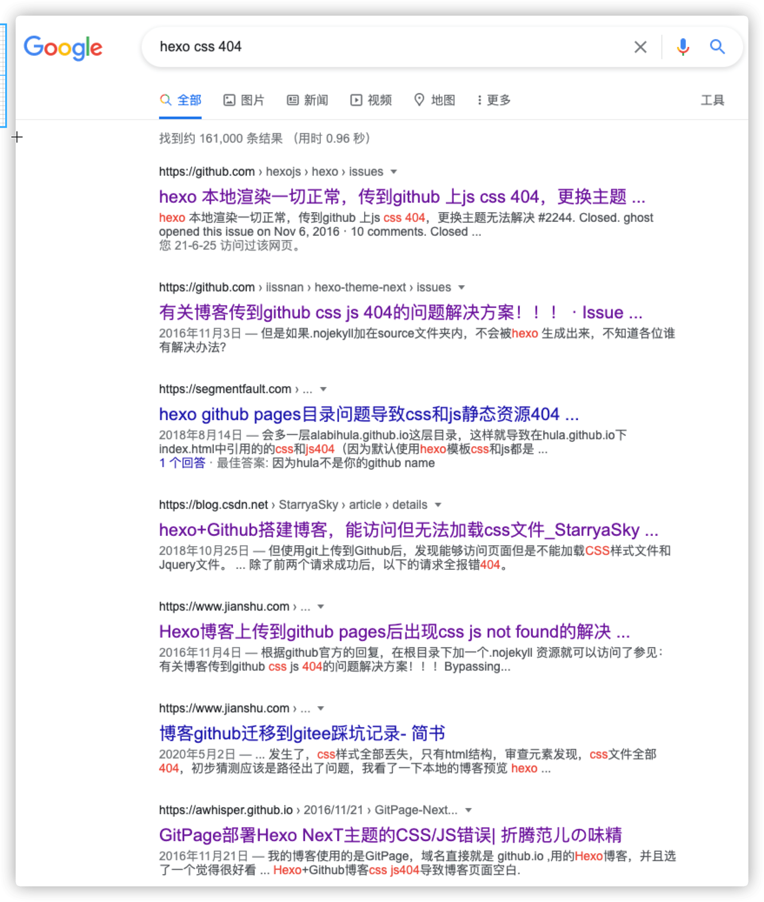Open result '博客github迁移到gitee踩坑记录- 简书'

pyautogui.click(x=302, y=734)
